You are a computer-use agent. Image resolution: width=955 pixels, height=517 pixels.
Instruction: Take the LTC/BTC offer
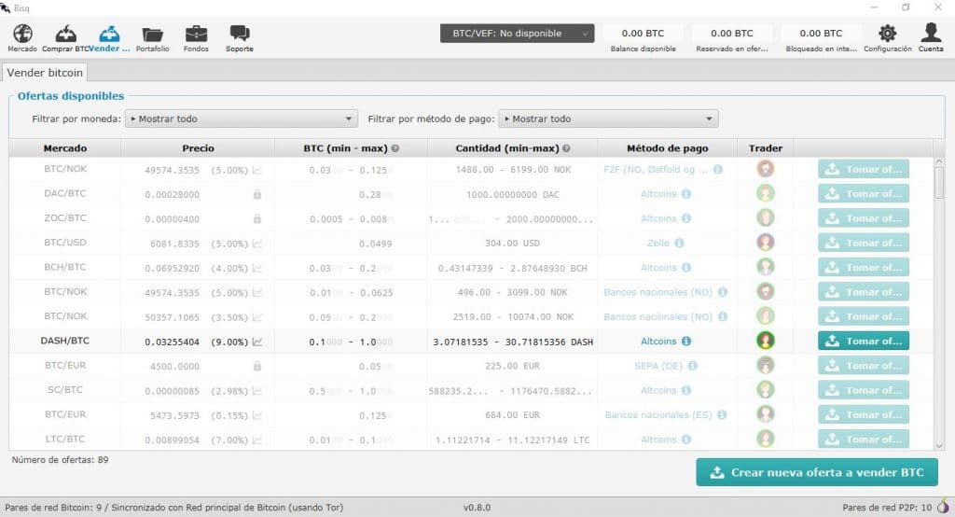(864, 439)
